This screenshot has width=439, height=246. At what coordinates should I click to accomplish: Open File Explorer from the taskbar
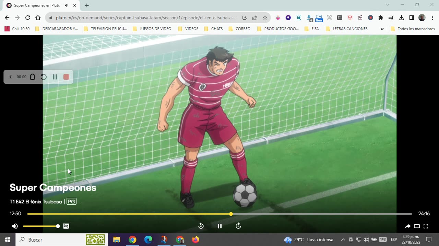pos(117,240)
